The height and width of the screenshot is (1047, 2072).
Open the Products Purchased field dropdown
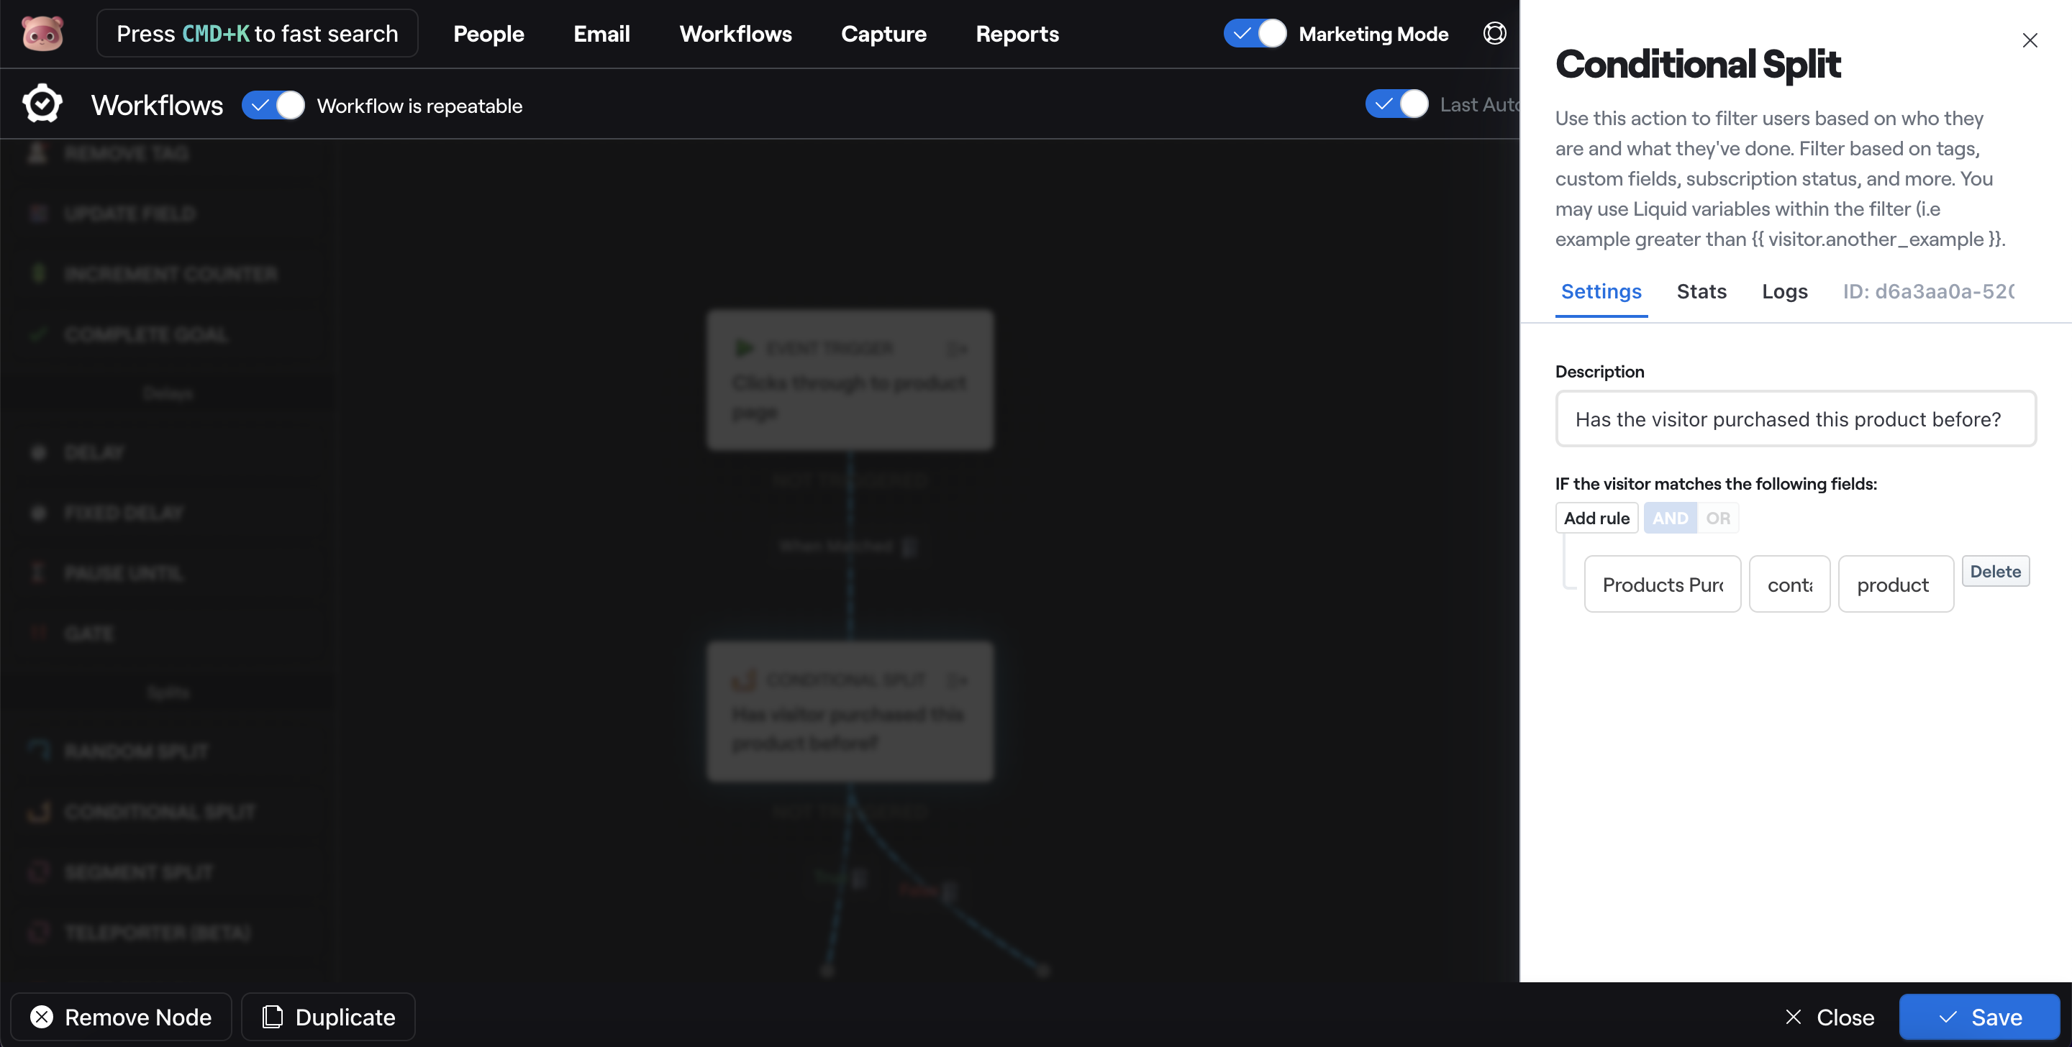1662,585
